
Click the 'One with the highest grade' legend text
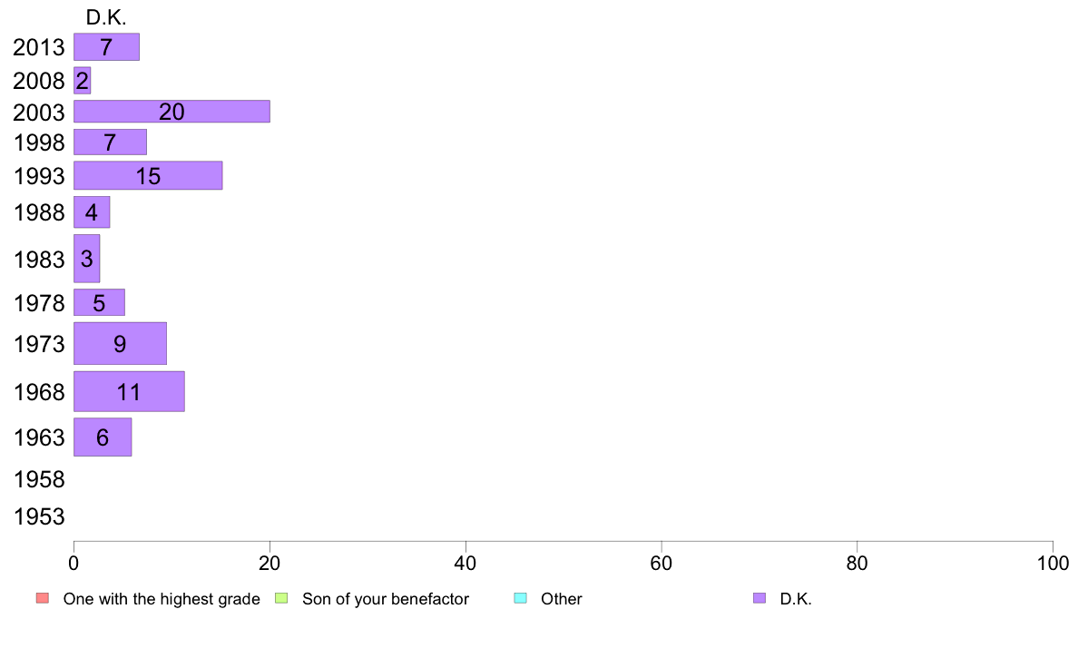162,598
